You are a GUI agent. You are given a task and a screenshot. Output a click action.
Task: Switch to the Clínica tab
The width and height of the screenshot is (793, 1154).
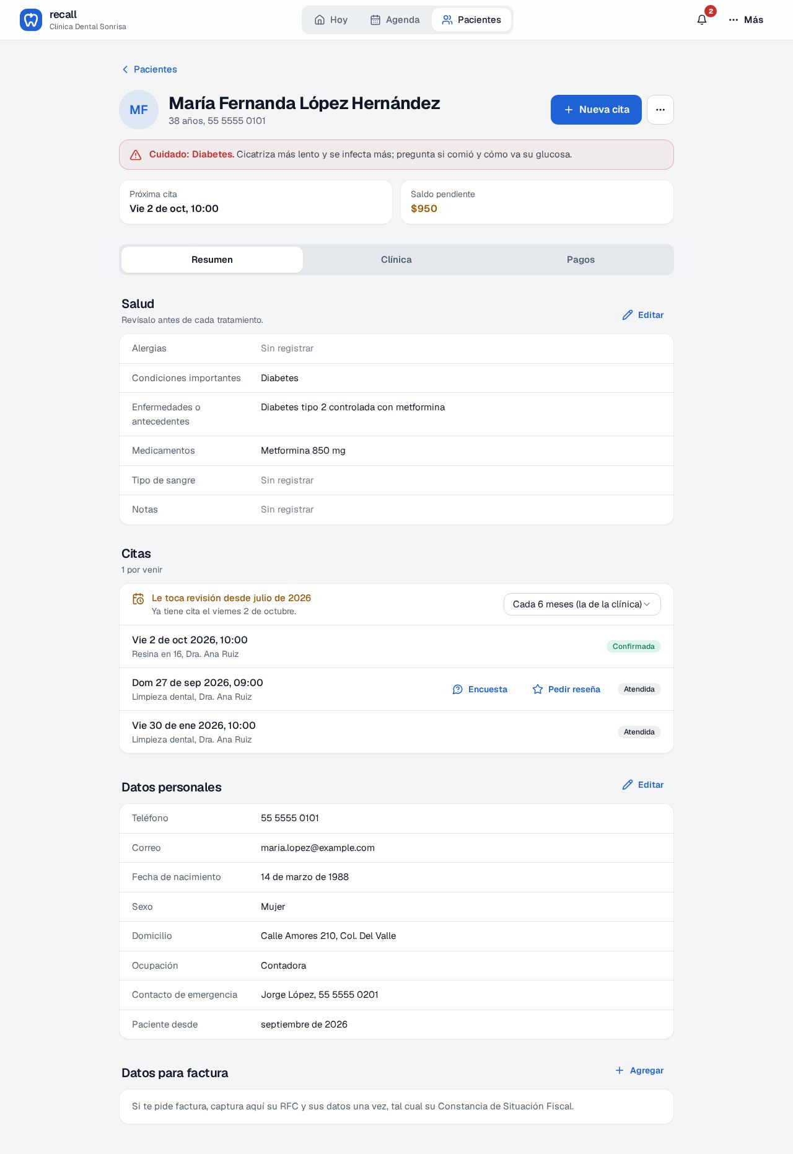396,260
